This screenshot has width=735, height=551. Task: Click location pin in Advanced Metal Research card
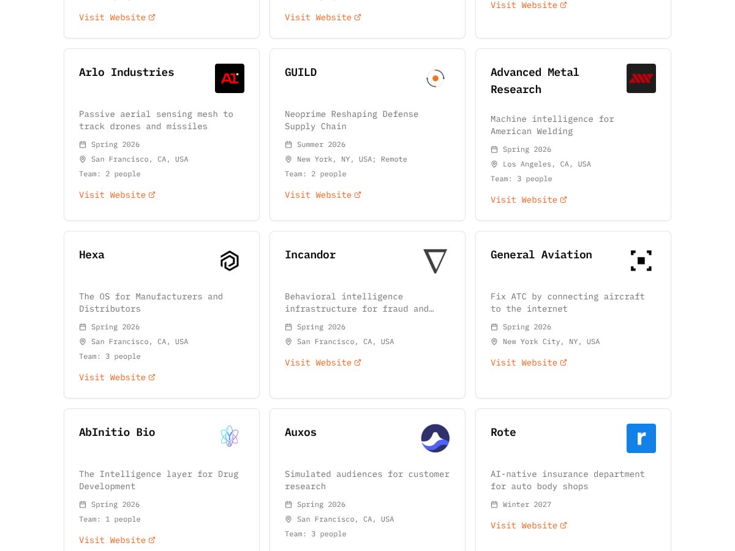[494, 164]
